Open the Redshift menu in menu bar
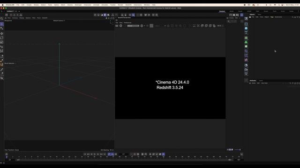 point(128,5)
